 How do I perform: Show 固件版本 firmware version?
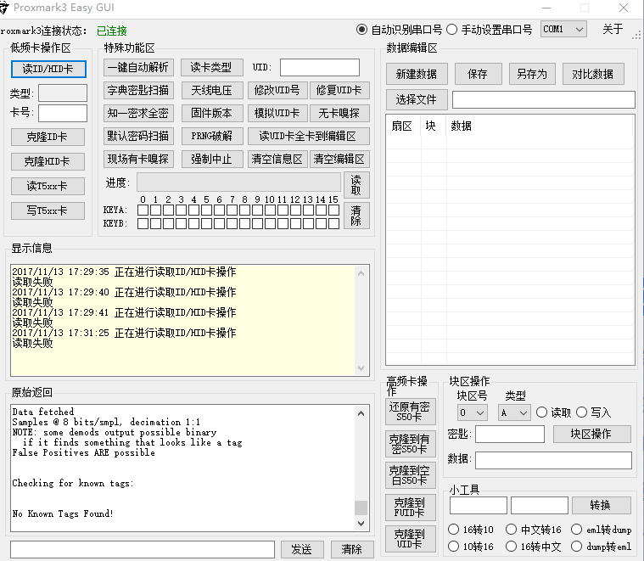tap(211, 114)
